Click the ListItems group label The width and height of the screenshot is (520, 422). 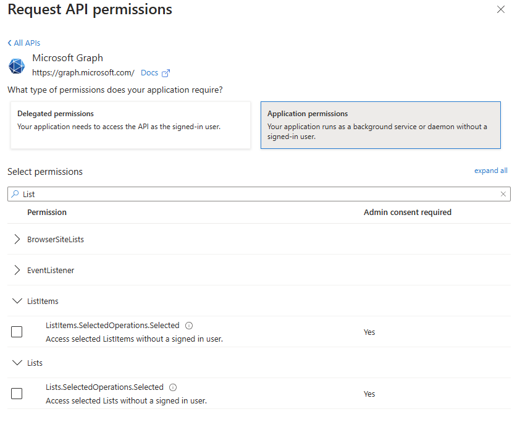[43, 302]
